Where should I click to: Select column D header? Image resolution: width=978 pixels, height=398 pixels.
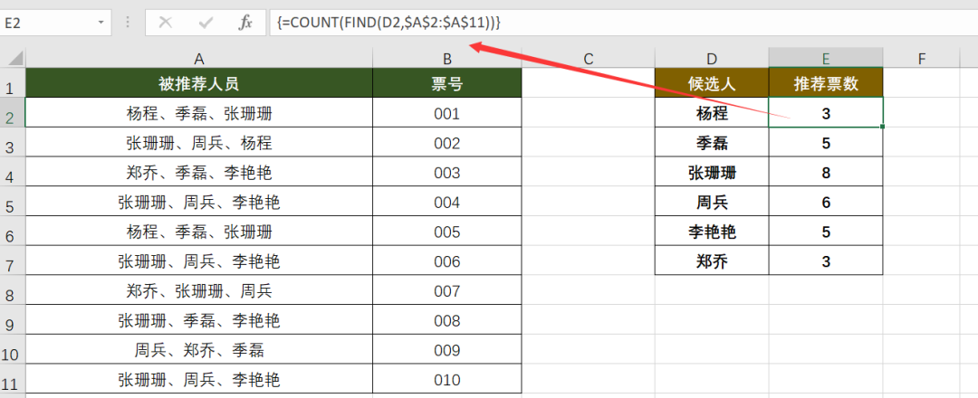(x=712, y=59)
